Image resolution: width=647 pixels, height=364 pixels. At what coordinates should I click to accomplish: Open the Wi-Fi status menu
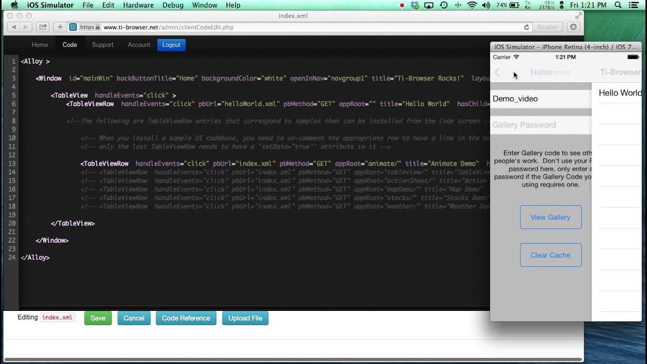[x=472, y=5]
